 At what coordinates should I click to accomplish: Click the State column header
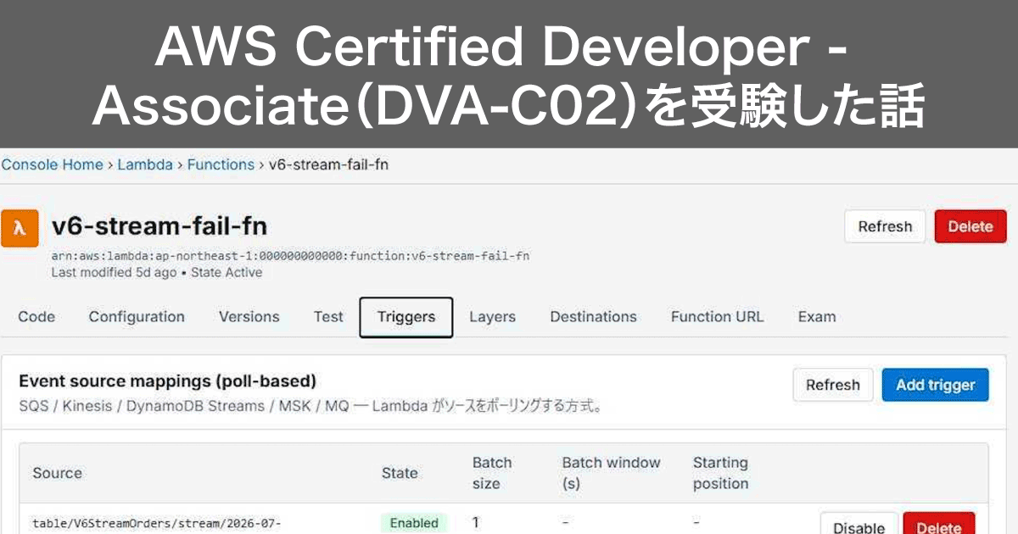[400, 473]
